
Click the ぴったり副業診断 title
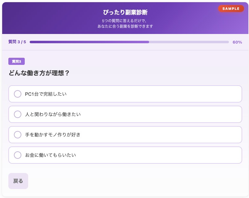pyautogui.click(x=125, y=12)
